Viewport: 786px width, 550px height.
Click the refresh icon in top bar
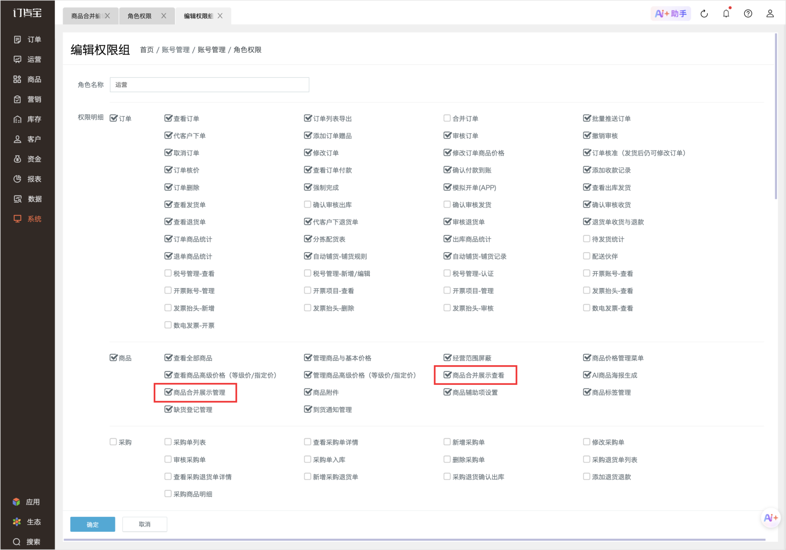coord(704,14)
